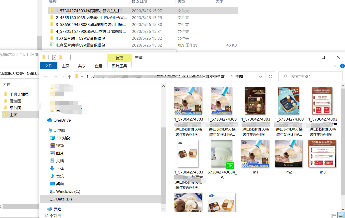Select the 2_45551801035tvi泰国进口 folder in the back window
This screenshot has height=218, width=345.
pyautogui.click(x=143, y=18)
